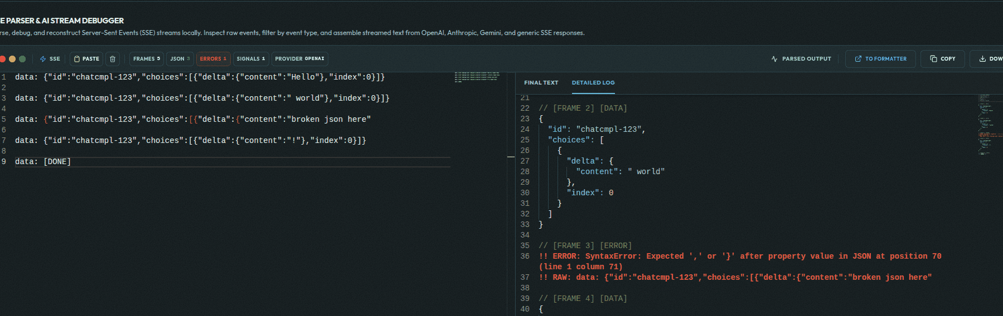Click the PARSED OUTPUT label
Image resolution: width=1003 pixels, height=316 pixels.
(x=806, y=59)
